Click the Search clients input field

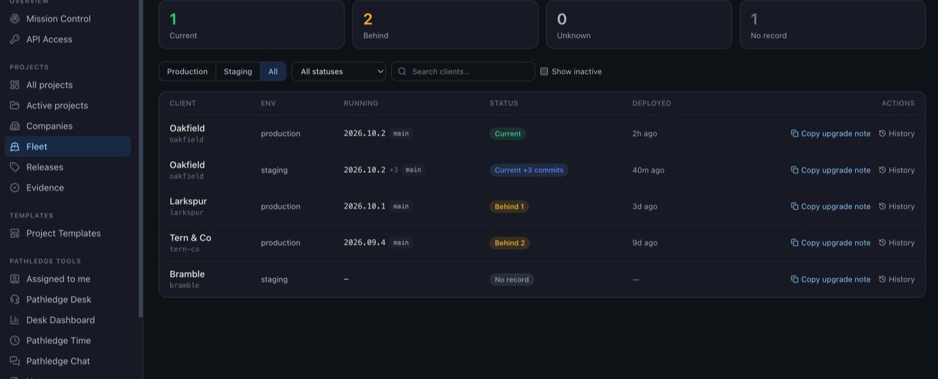(x=463, y=71)
